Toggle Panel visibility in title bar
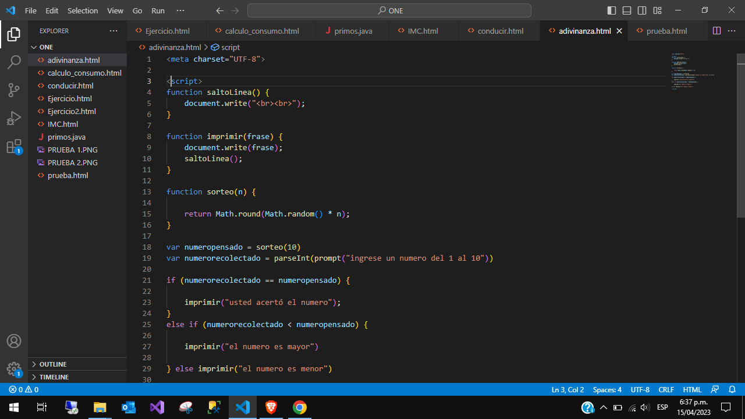The width and height of the screenshot is (745, 419). coord(627,10)
